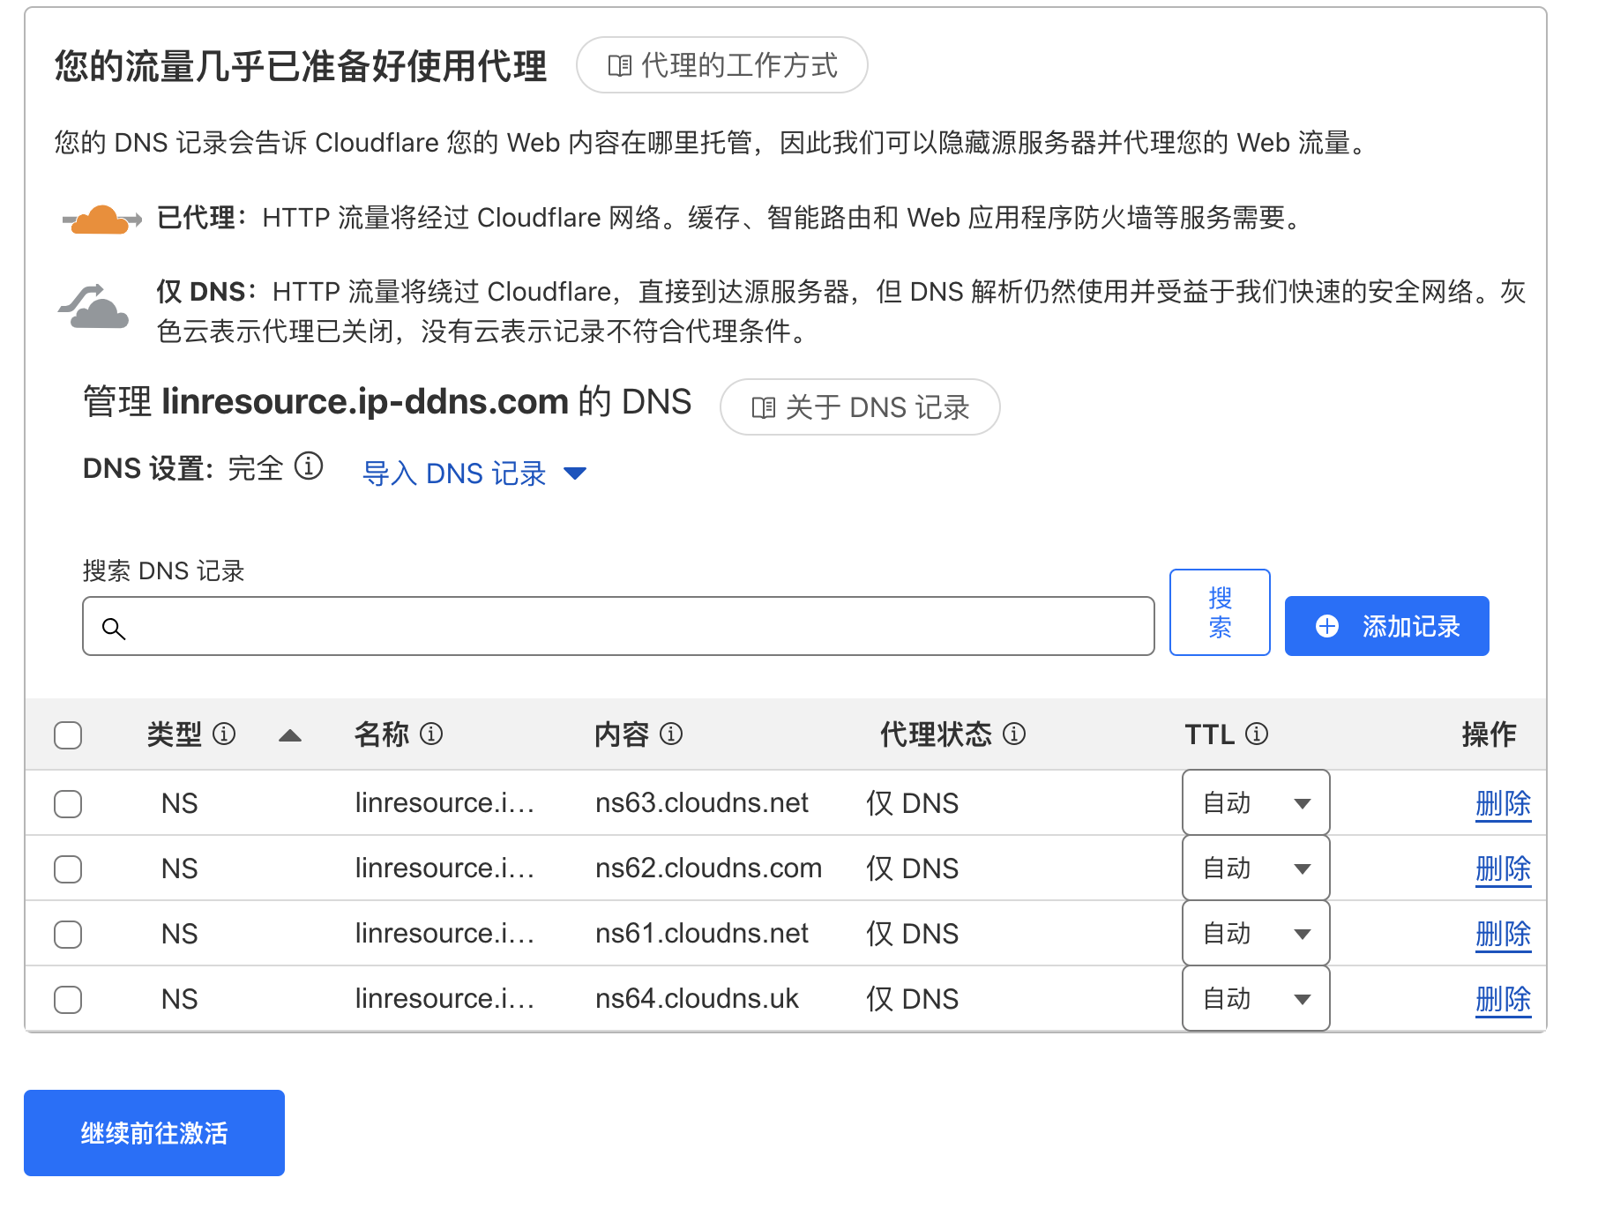Select the ns63.cloudns.net content cell
The height and width of the screenshot is (1215, 1598).
pyautogui.click(x=702, y=803)
